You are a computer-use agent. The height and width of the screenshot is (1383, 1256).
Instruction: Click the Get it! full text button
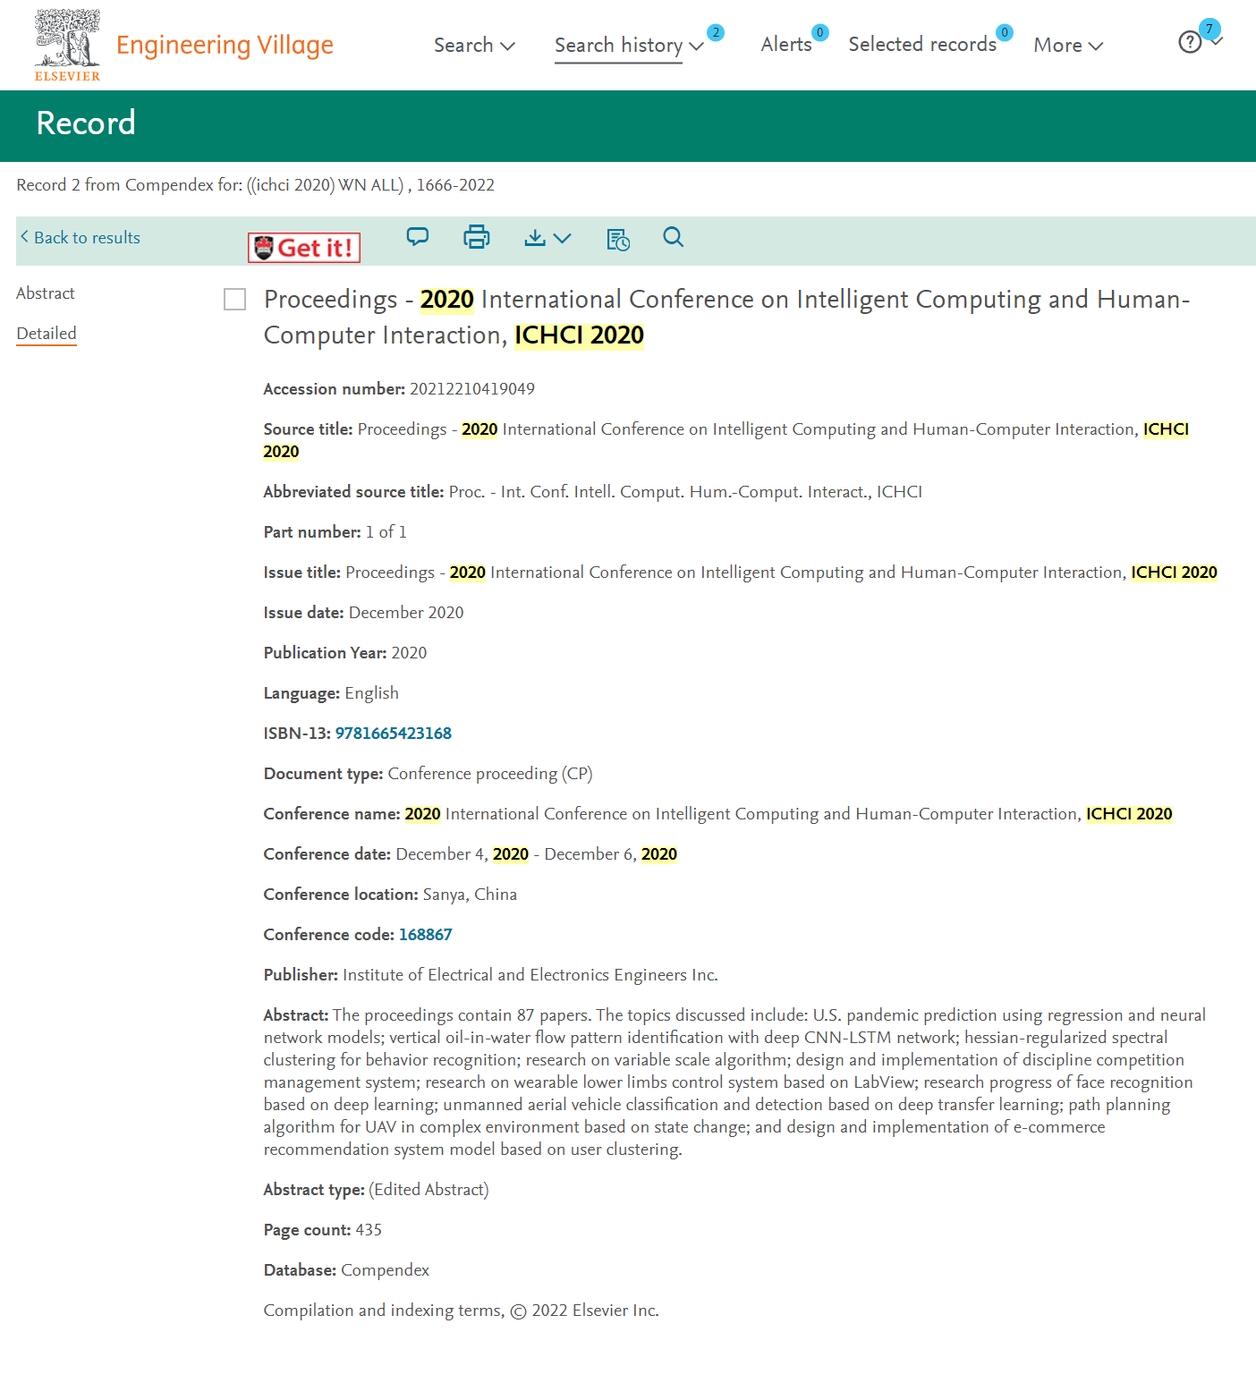(x=304, y=248)
